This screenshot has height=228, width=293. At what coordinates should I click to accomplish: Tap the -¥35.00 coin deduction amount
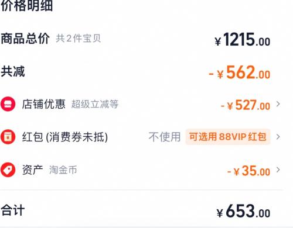[248, 171]
